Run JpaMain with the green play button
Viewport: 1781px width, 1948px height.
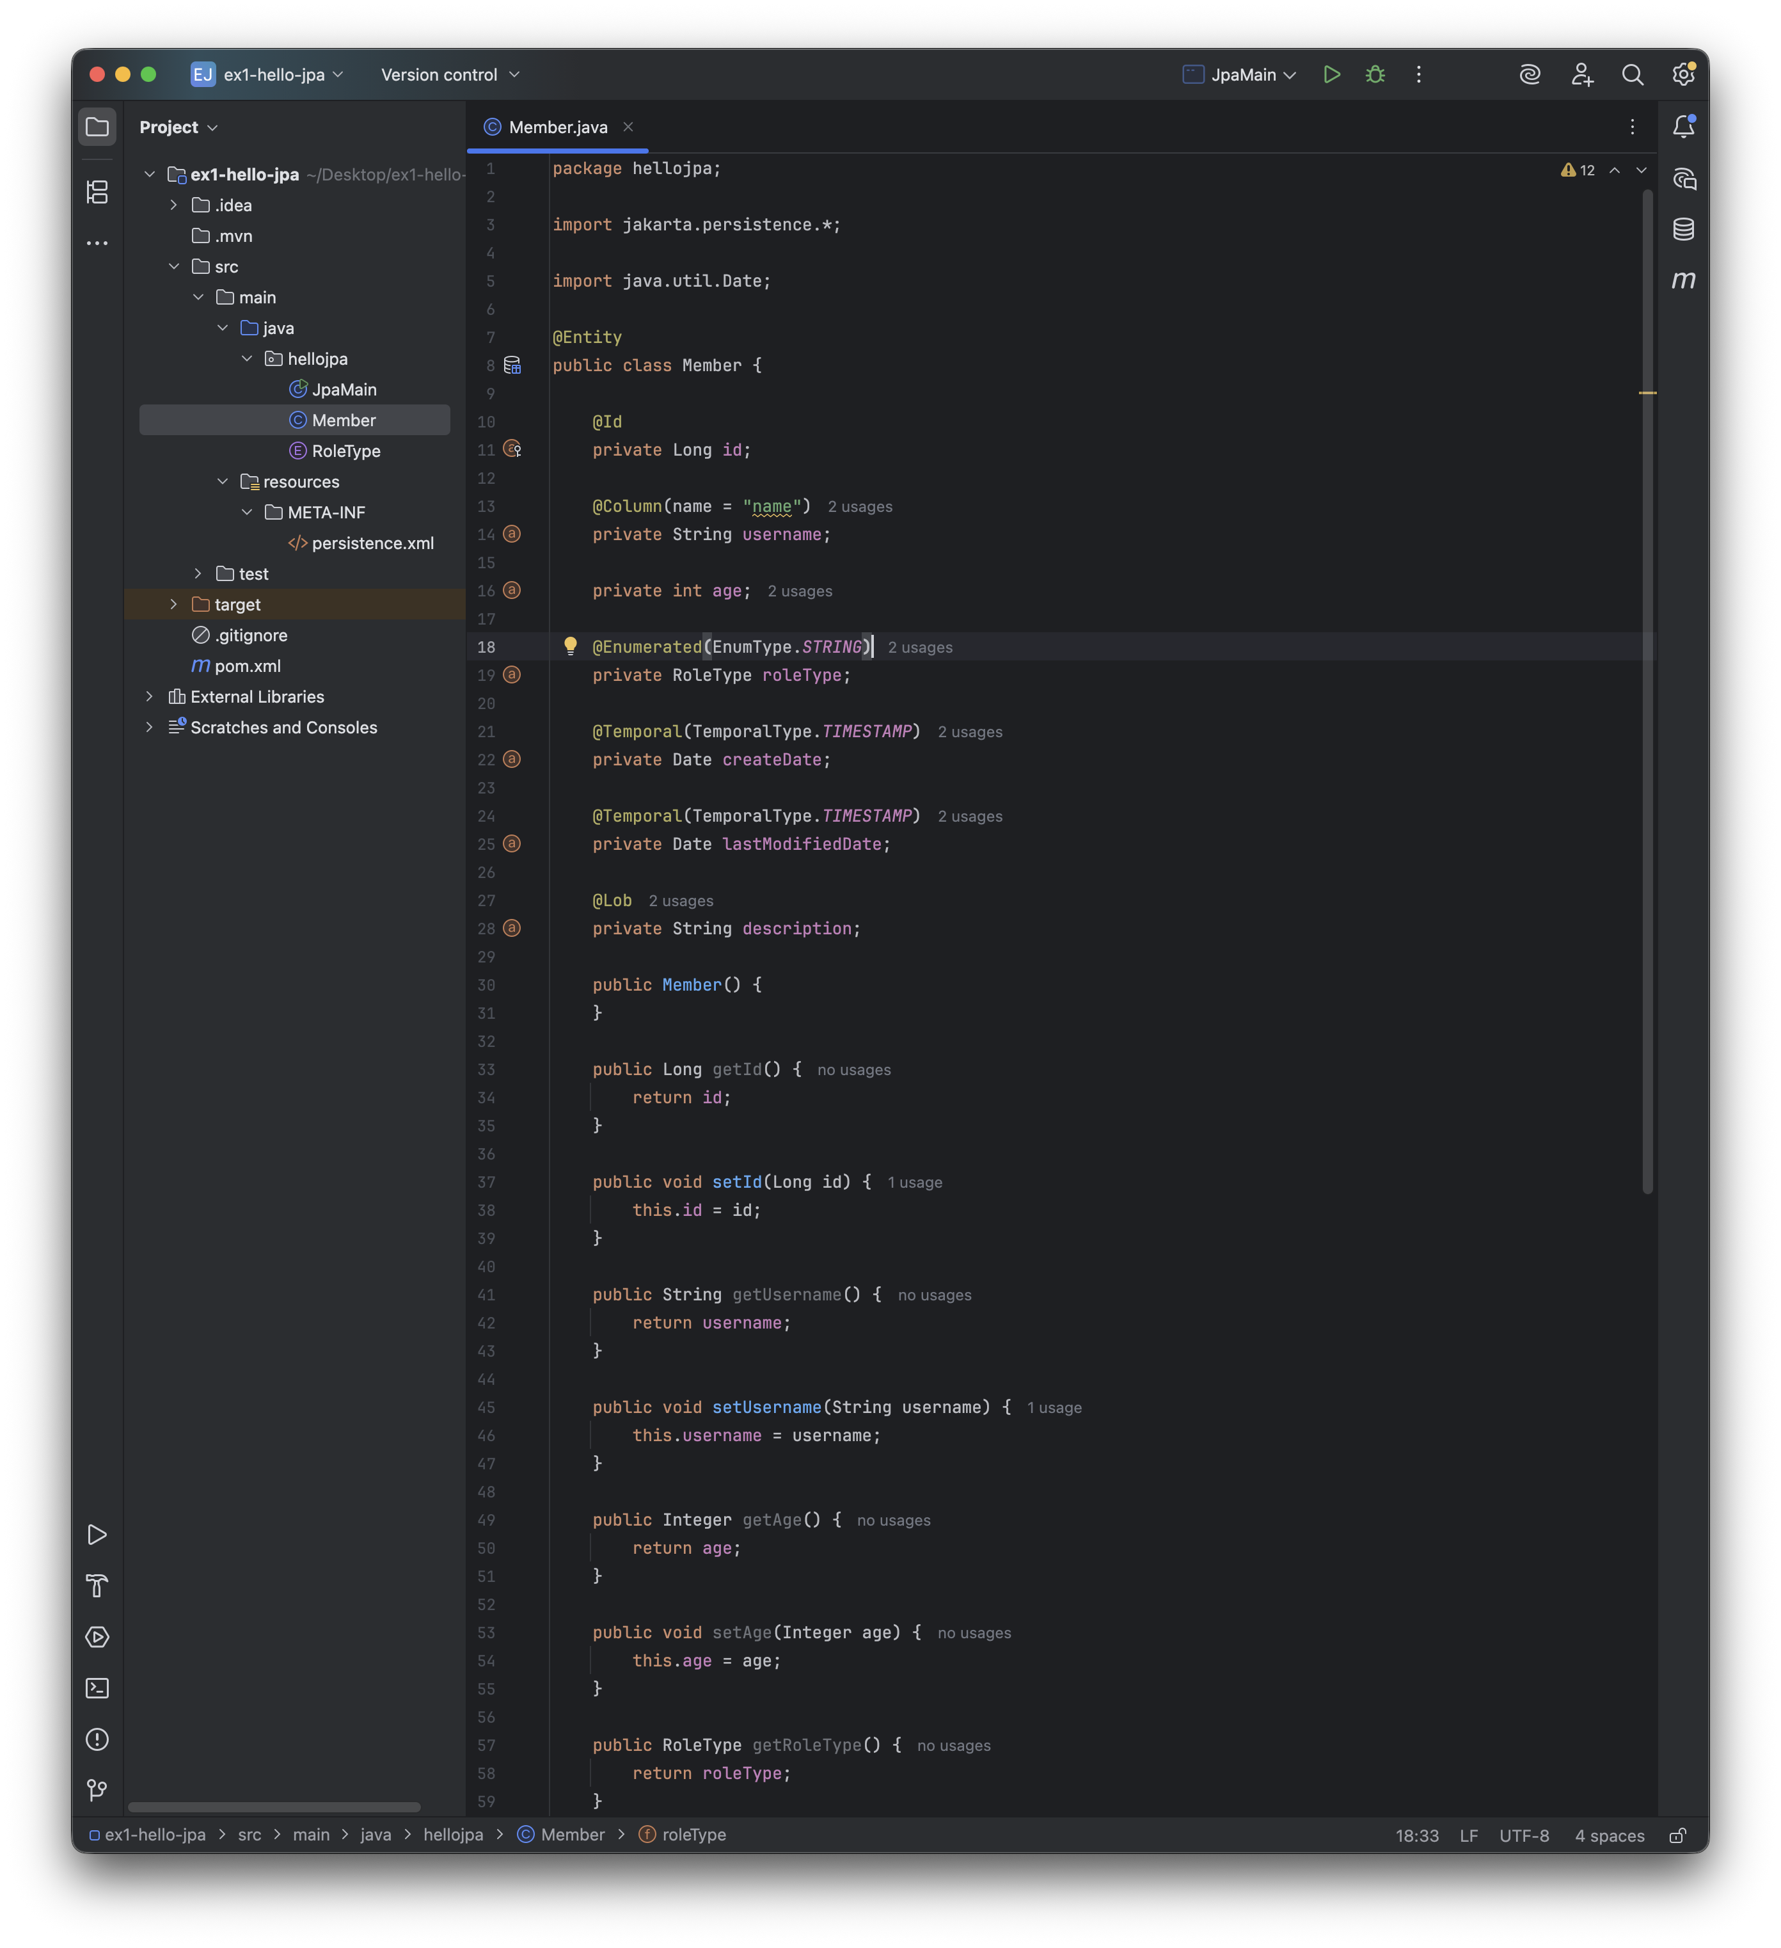coord(1331,74)
